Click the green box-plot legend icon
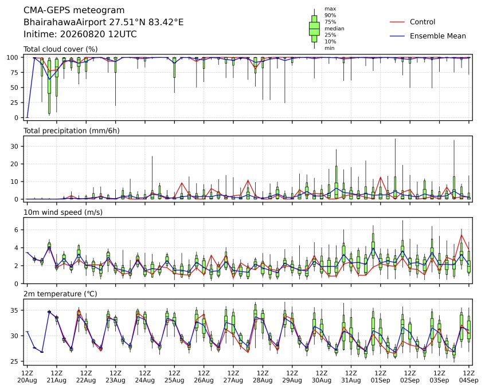Viewport: 485px width, 390px height. pyautogui.click(x=314, y=29)
